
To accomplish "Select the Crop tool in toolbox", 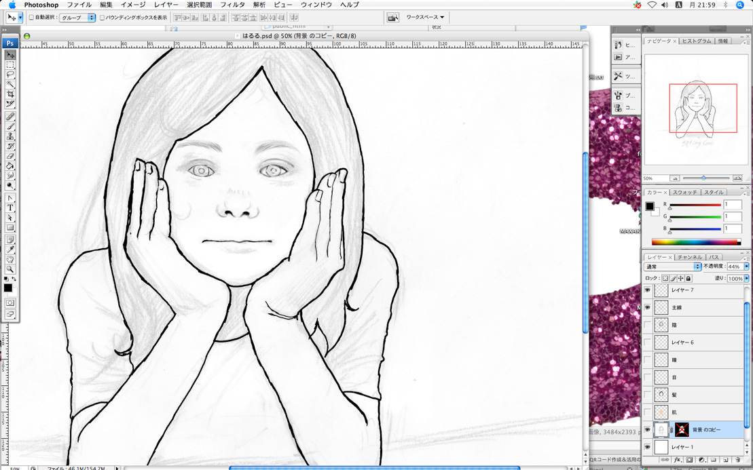I will click(x=10, y=94).
